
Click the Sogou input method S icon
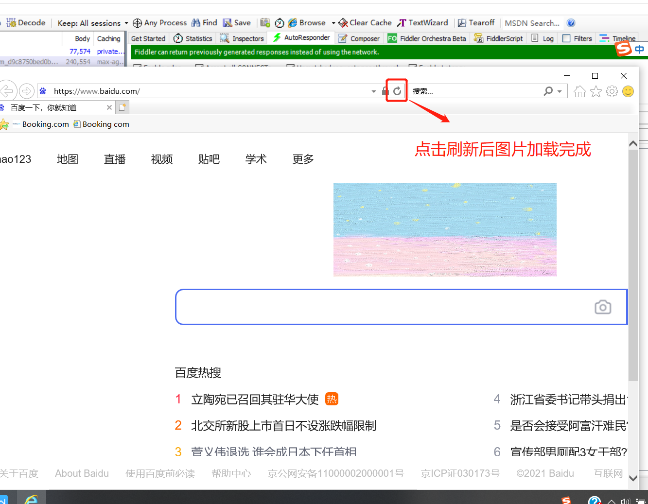click(x=623, y=49)
